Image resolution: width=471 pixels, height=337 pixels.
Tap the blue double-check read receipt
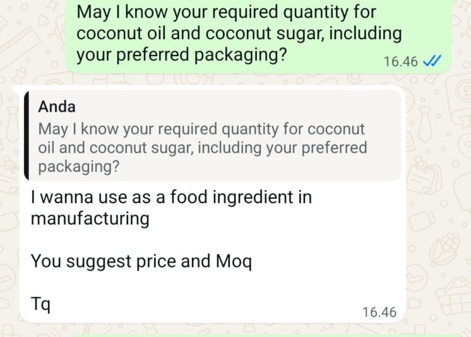click(432, 61)
